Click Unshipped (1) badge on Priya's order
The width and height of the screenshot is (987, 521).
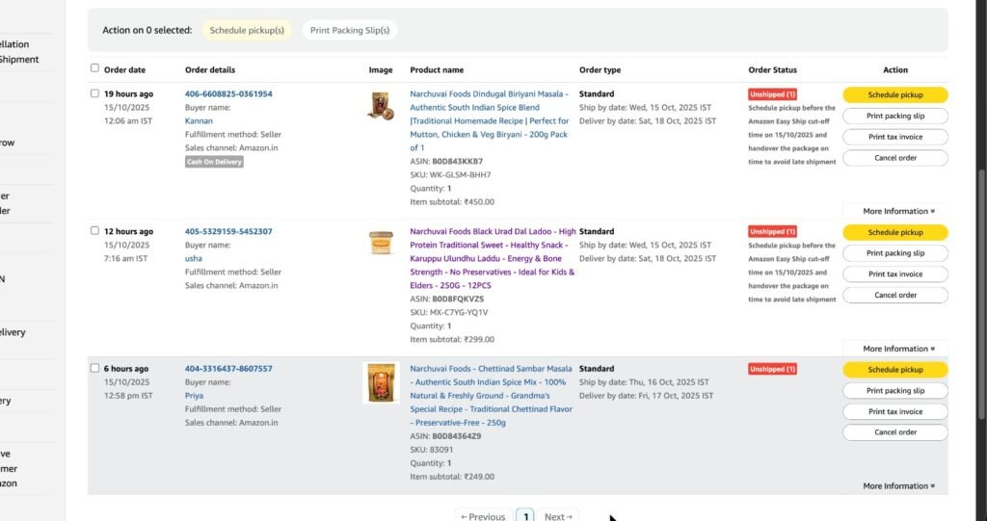tap(772, 369)
